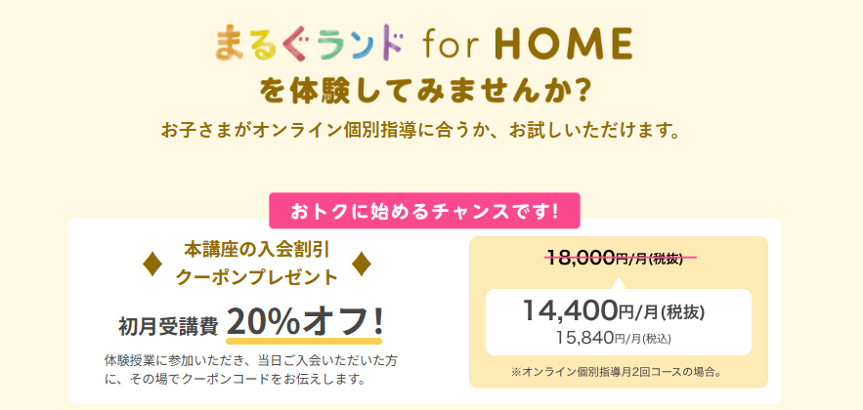This screenshot has height=410, width=863.
Task: Click the 体験授業に参加いただき description text
Action: click(x=251, y=370)
